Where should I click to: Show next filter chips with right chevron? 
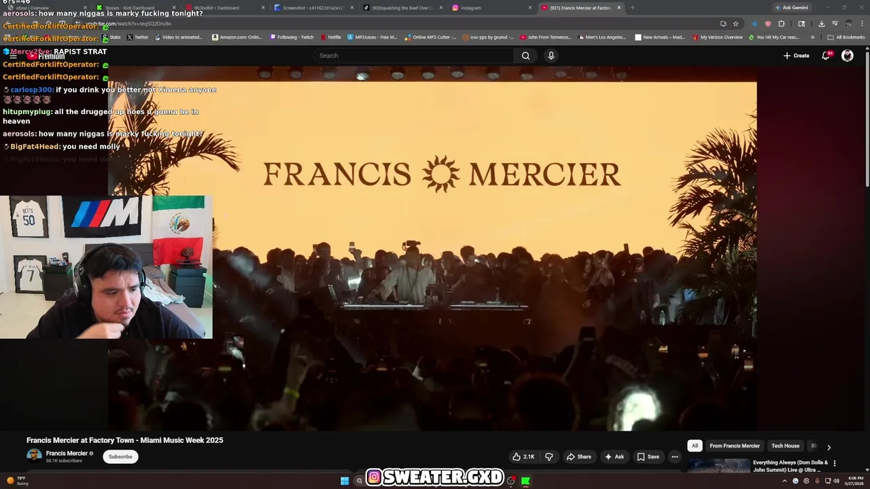[829, 446]
